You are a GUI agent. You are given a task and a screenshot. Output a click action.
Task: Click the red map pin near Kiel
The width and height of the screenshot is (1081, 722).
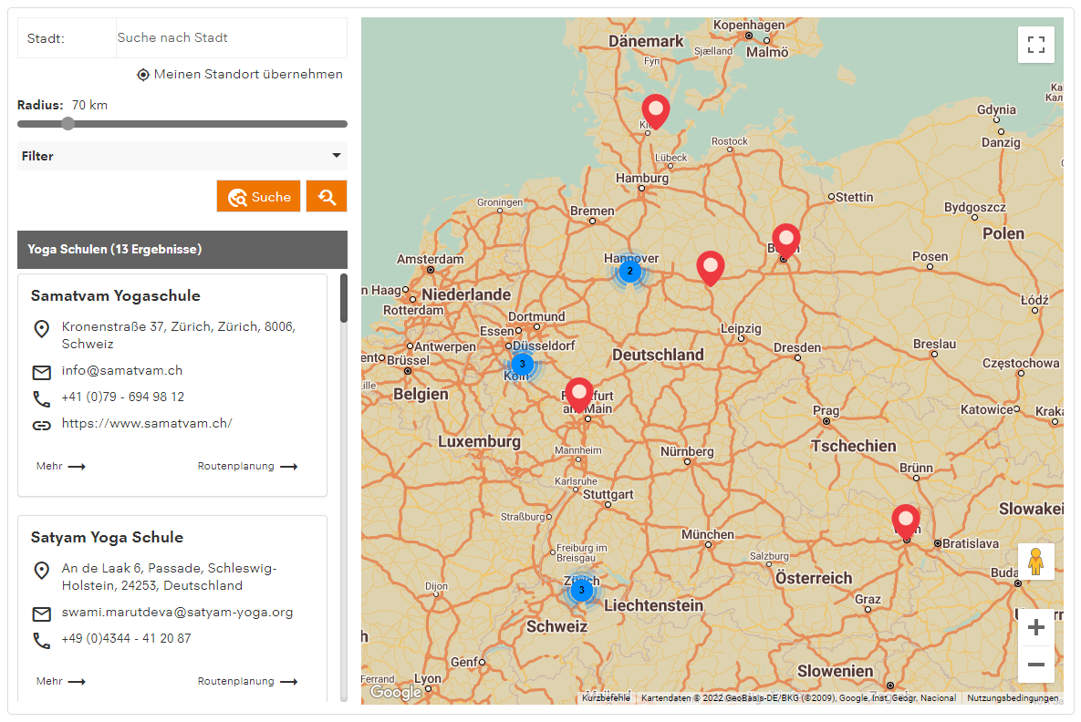[655, 110]
